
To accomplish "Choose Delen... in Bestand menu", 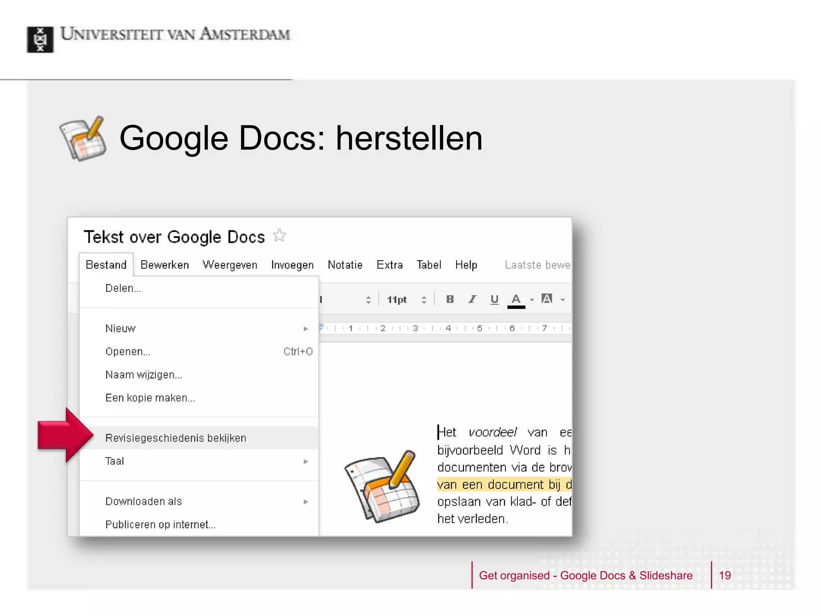I will 199,288.
